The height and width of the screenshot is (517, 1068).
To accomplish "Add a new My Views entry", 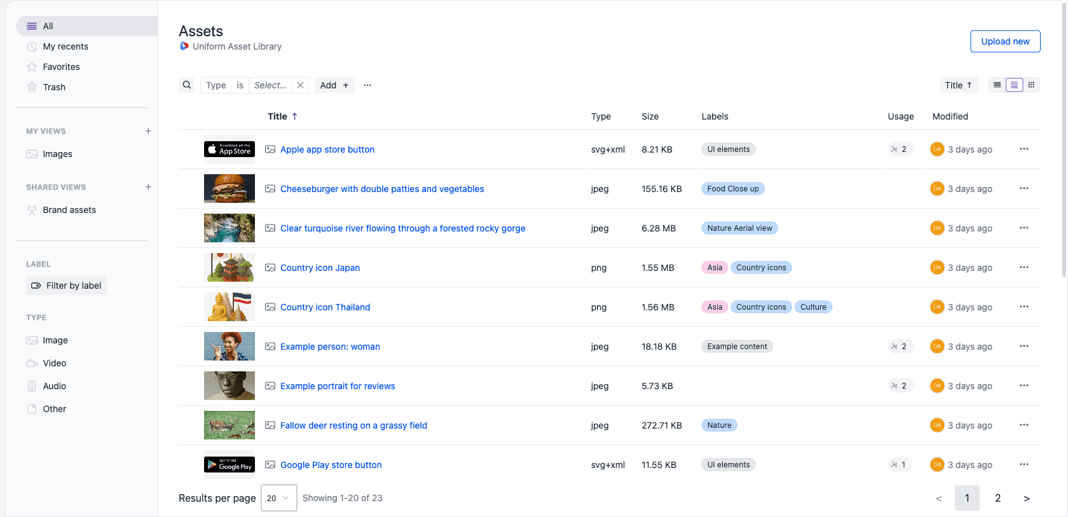I will [148, 131].
